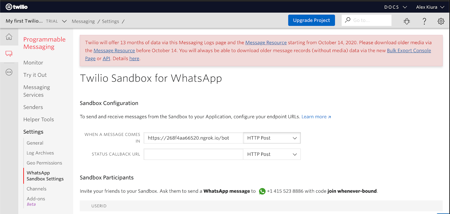Click the join whenever-bound code text
Image resolution: width=450 pixels, height=214 pixels.
point(352,191)
